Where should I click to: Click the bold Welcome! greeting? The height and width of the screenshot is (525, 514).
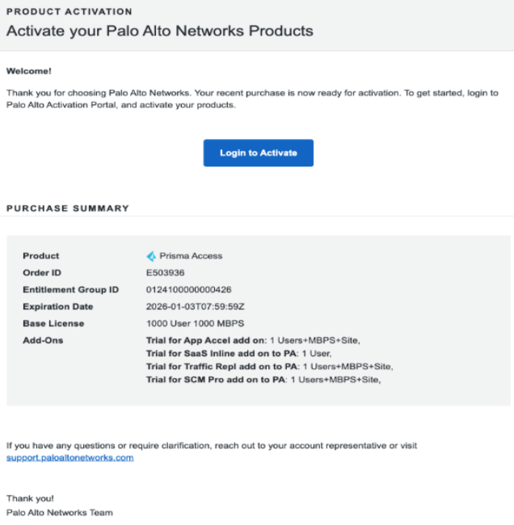pyautogui.click(x=28, y=71)
